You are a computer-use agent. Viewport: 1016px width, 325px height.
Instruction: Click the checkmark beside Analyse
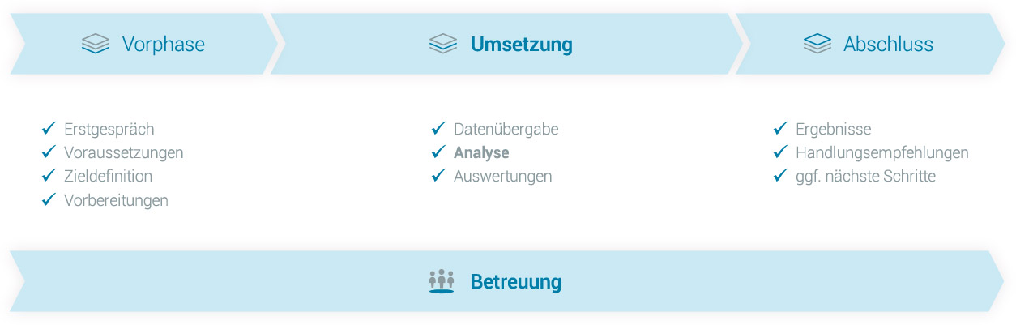tap(438, 152)
